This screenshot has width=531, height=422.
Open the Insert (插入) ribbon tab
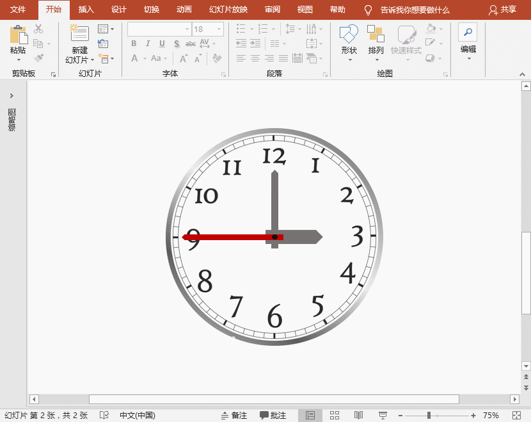tap(86, 10)
